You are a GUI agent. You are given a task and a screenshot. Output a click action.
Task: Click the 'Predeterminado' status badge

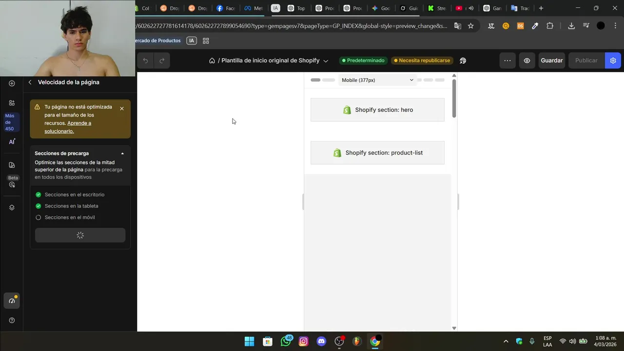tap(363, 60)
